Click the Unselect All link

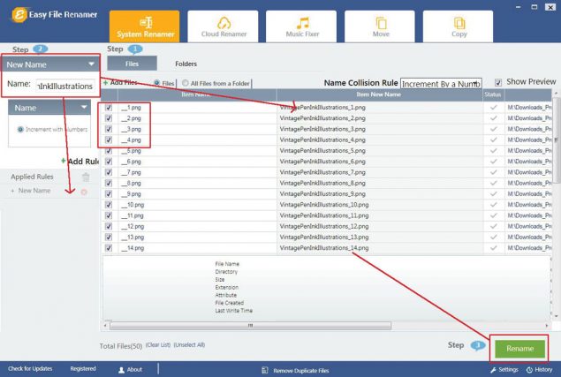(189, 345)
